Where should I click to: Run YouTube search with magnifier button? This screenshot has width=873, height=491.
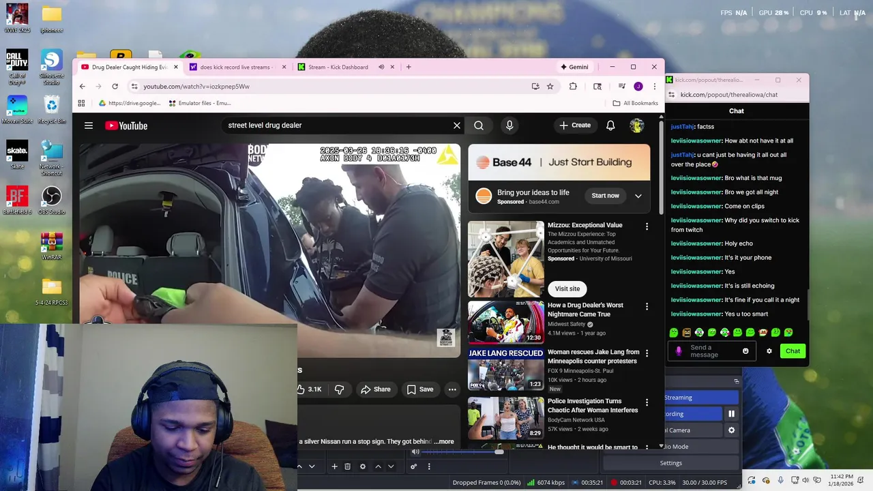[x=479, y=125]
